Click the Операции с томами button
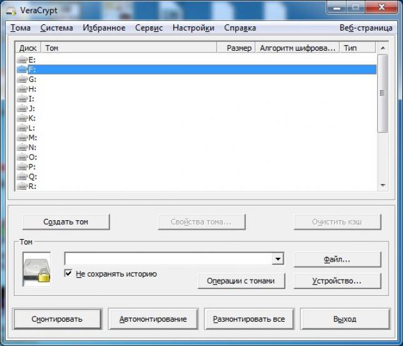This screenshot has height=346, width=403. [241, 281]
